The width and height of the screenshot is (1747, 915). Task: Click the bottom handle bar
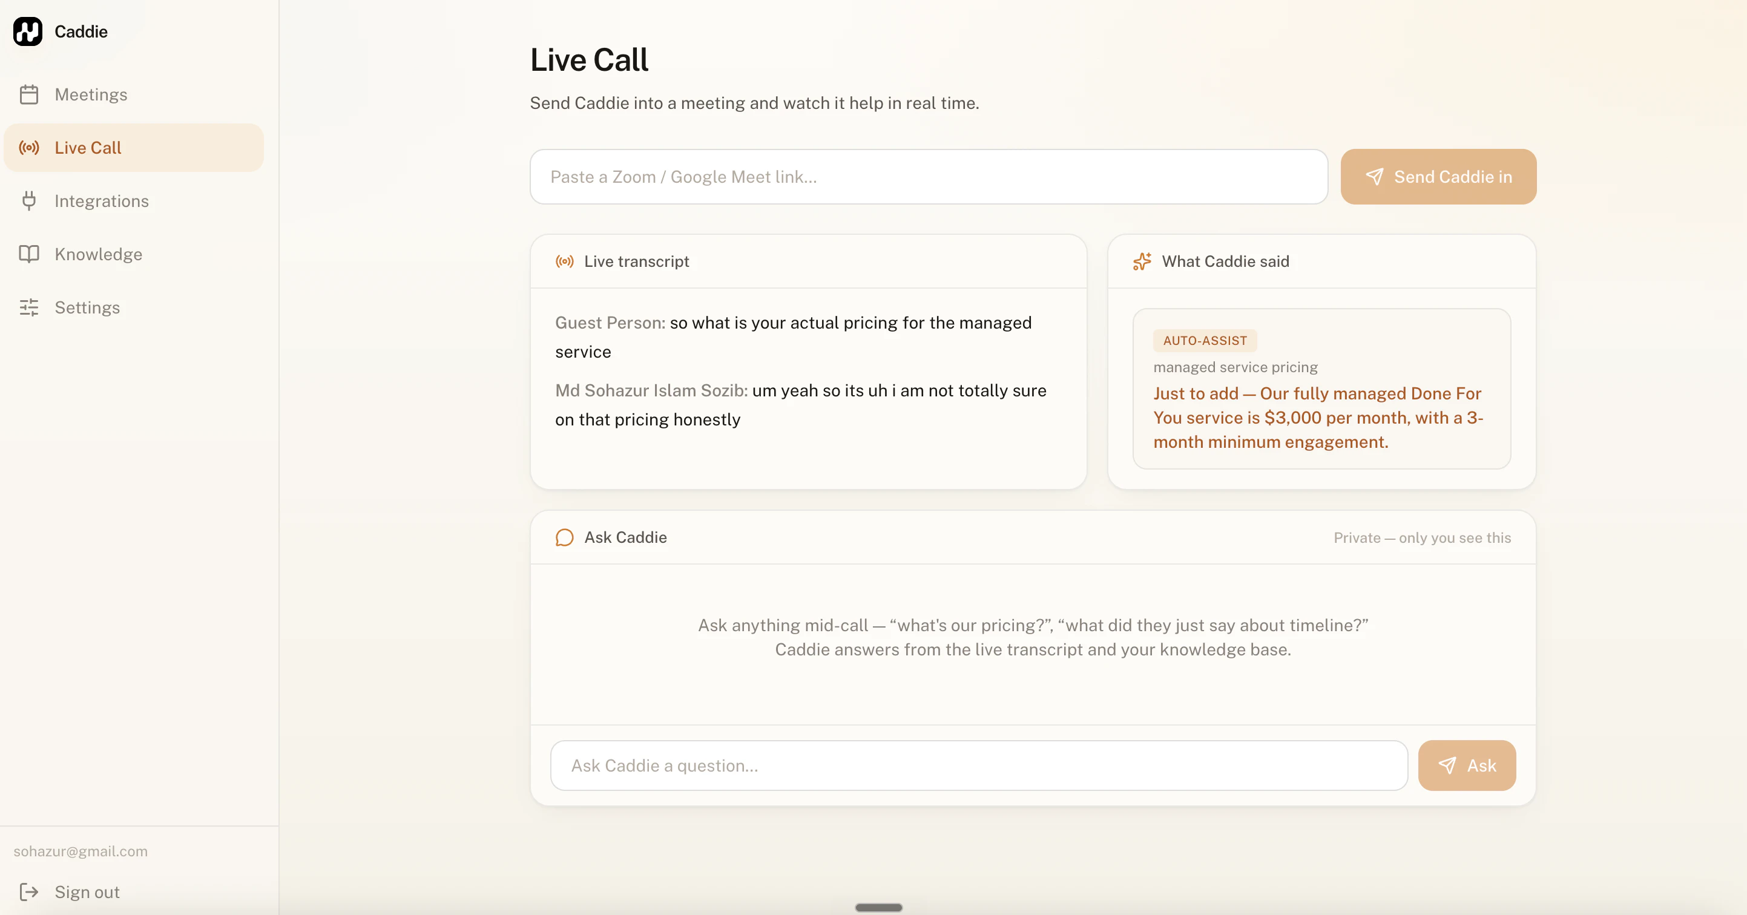[879, 908]
